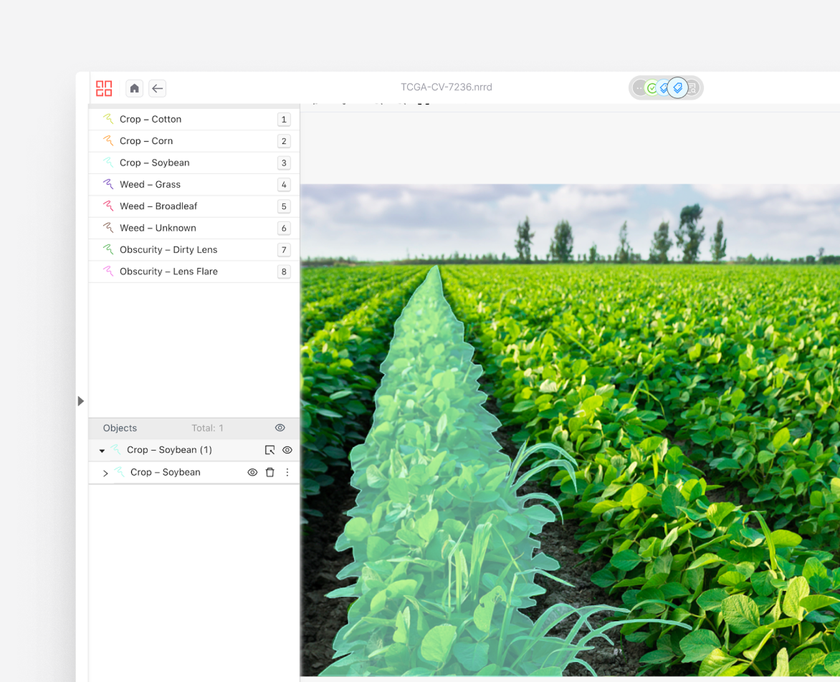Open more options for Crop – Soybean object
This screenshot has height=682, width=840.
coord(287,473)
